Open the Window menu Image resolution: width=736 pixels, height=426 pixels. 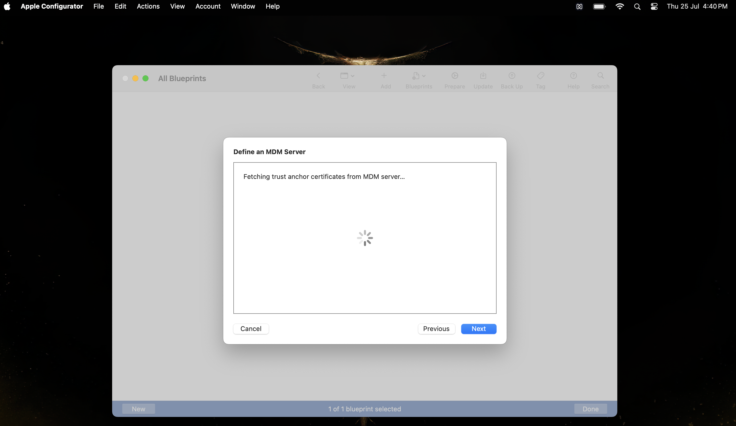click(243, 6)
